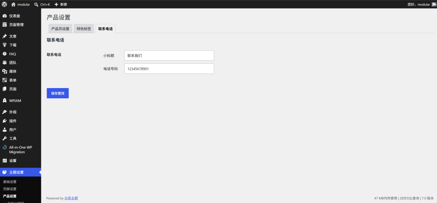Viewport: 437px width, 203px height.
Task: Click the 设置 settings icon
Action: 4,160
